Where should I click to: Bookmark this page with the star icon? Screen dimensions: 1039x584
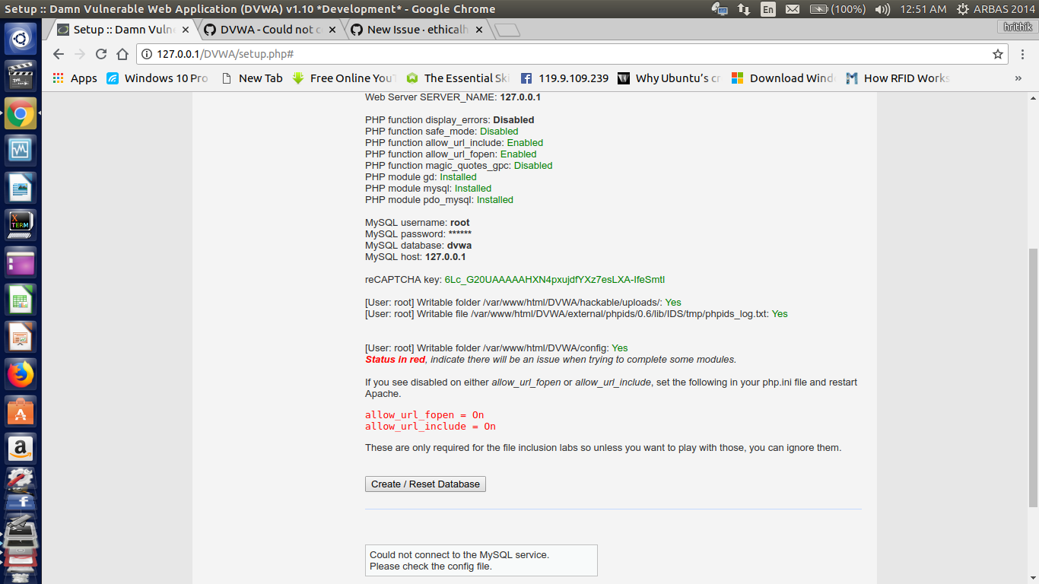[x=998, y=54]
